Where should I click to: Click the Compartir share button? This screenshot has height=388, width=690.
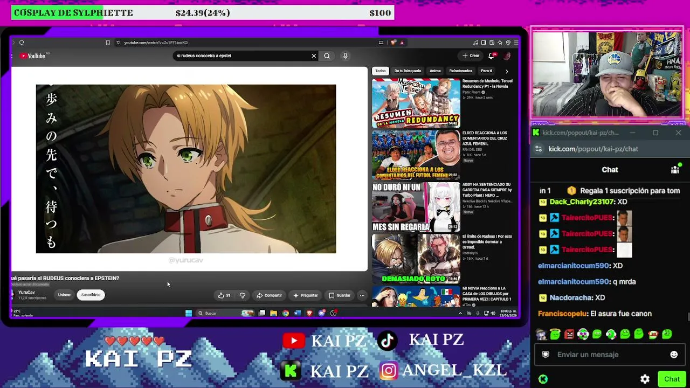269,295
